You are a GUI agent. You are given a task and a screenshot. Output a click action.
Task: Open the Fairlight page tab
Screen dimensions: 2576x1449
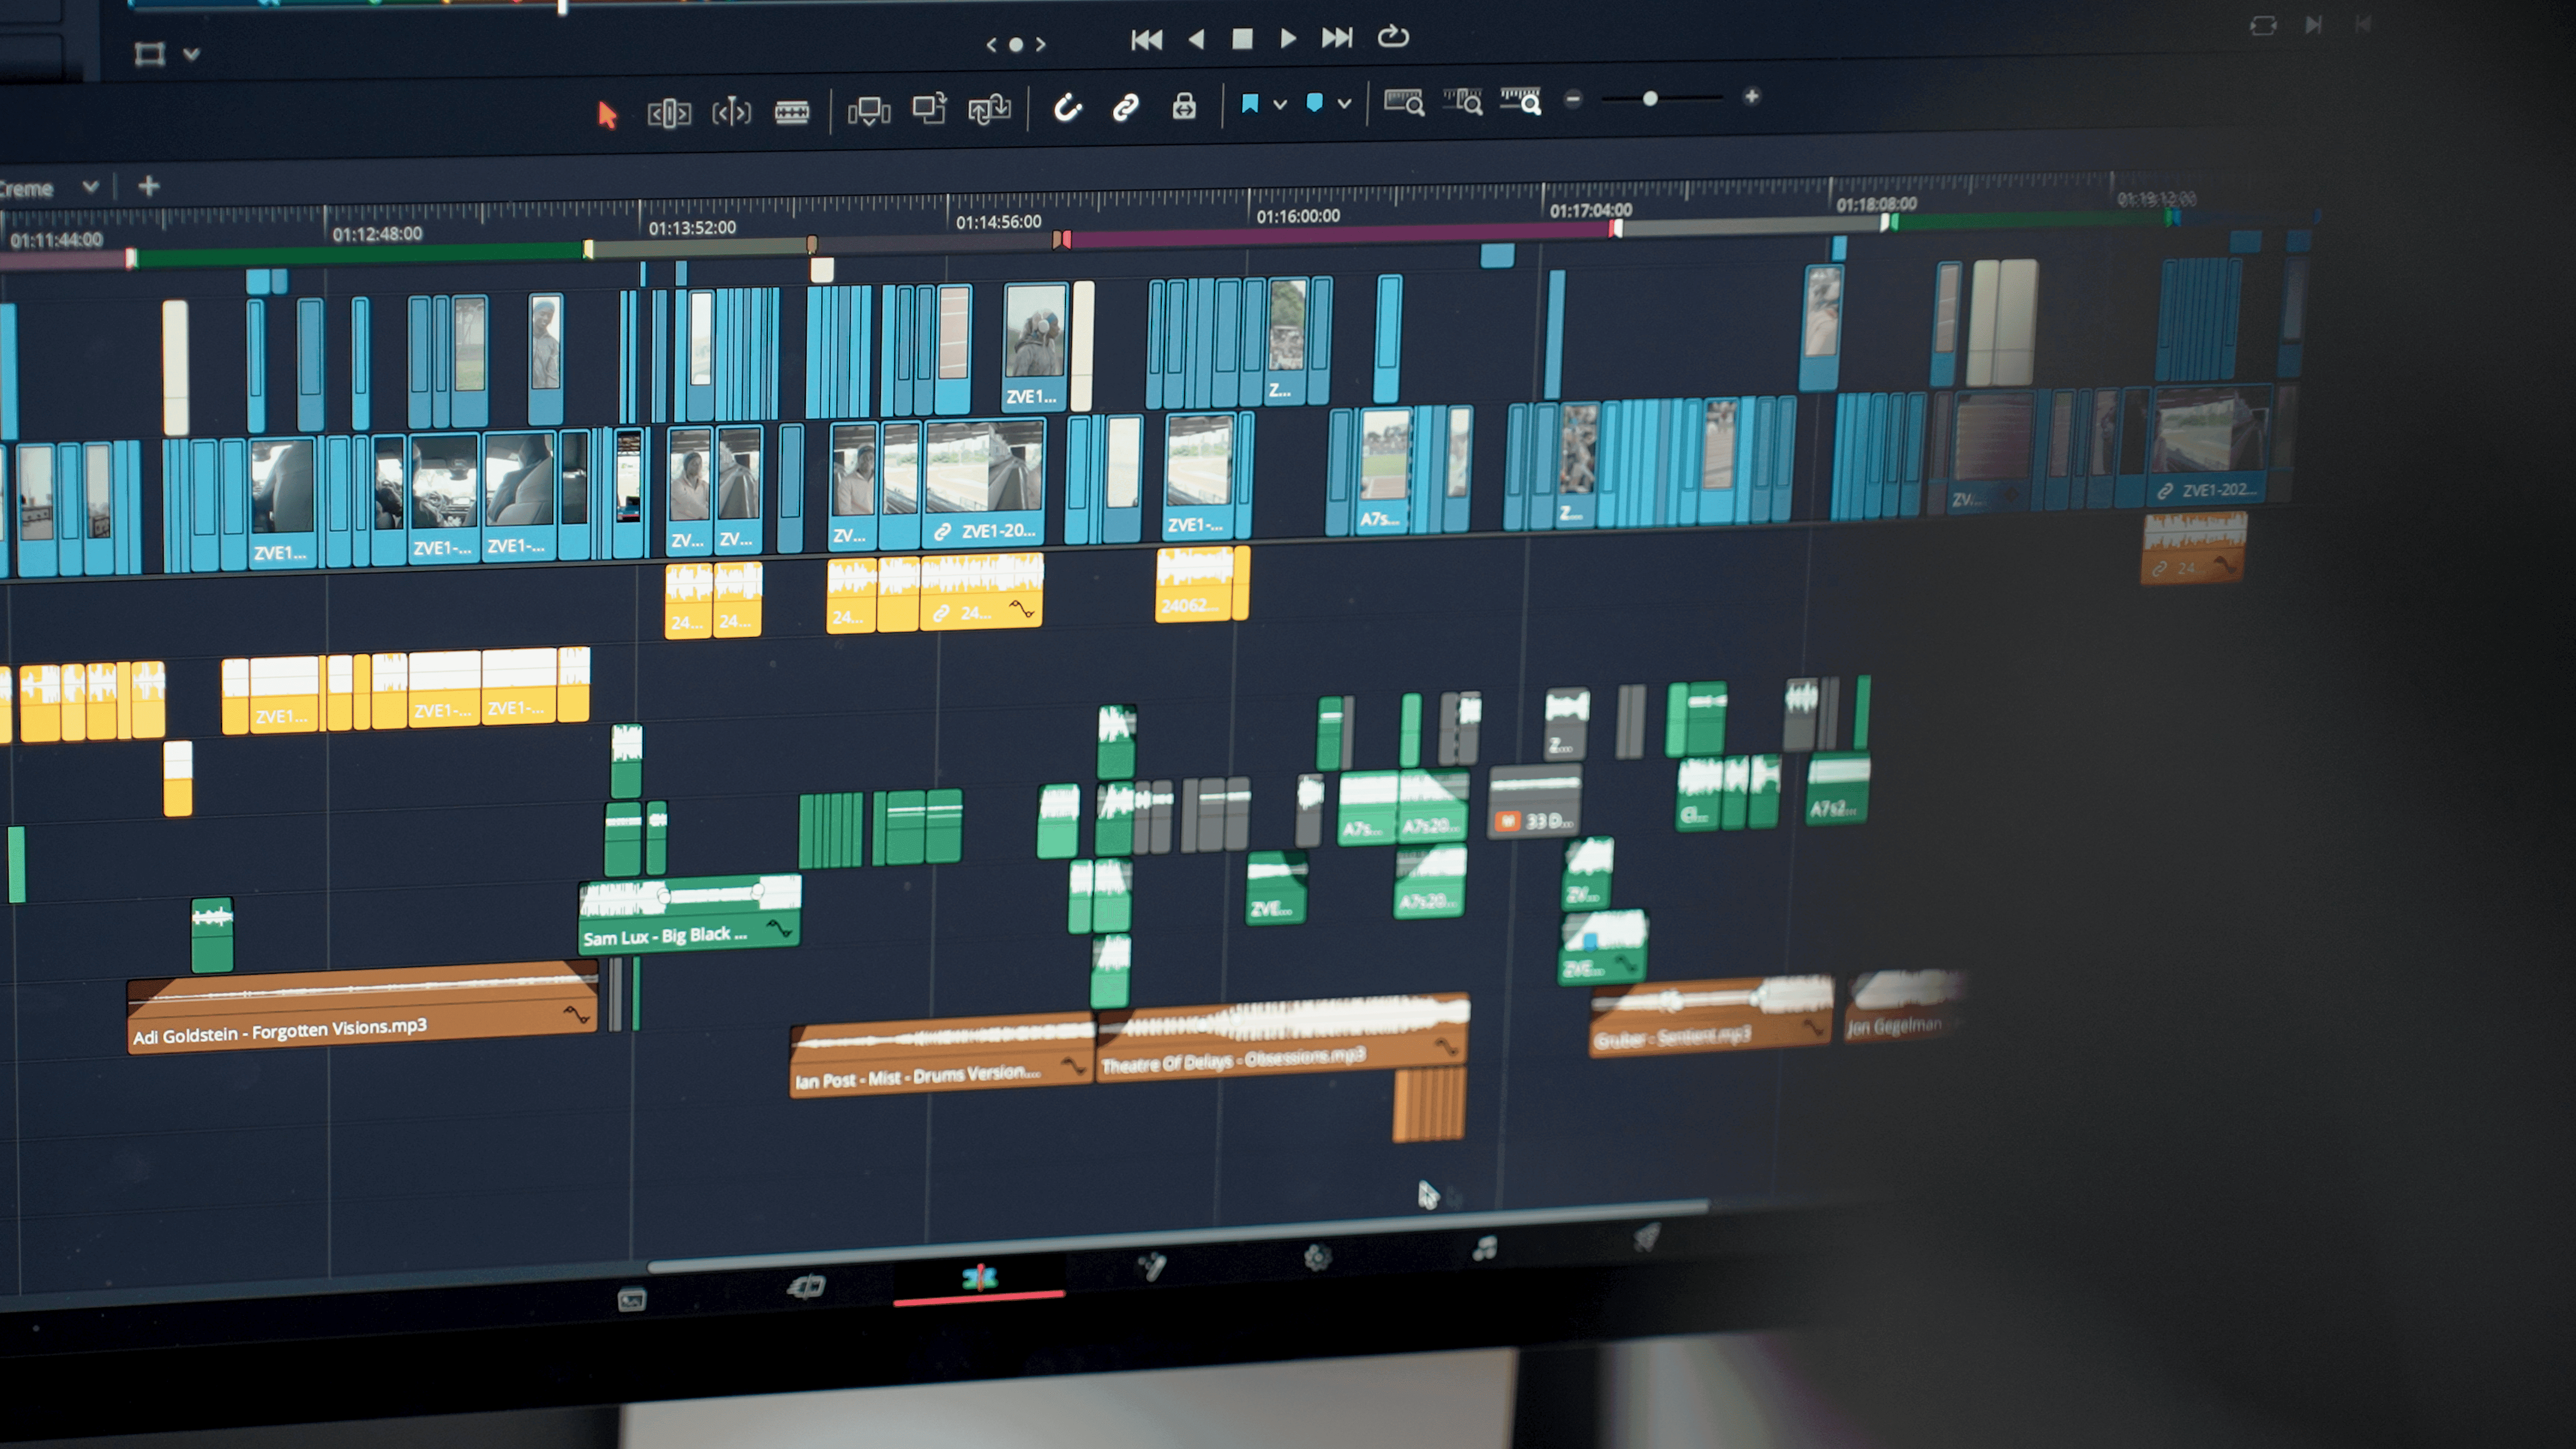(x=1484, y=1248)
